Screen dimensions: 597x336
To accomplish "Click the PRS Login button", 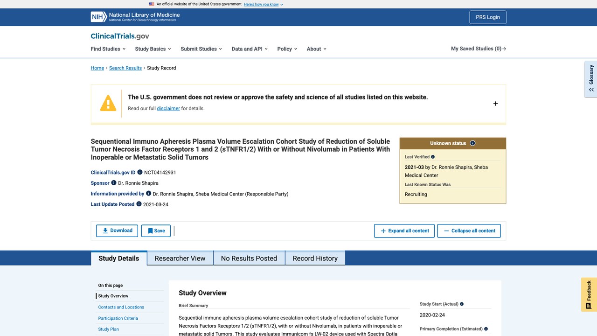I will coord(488,17).
